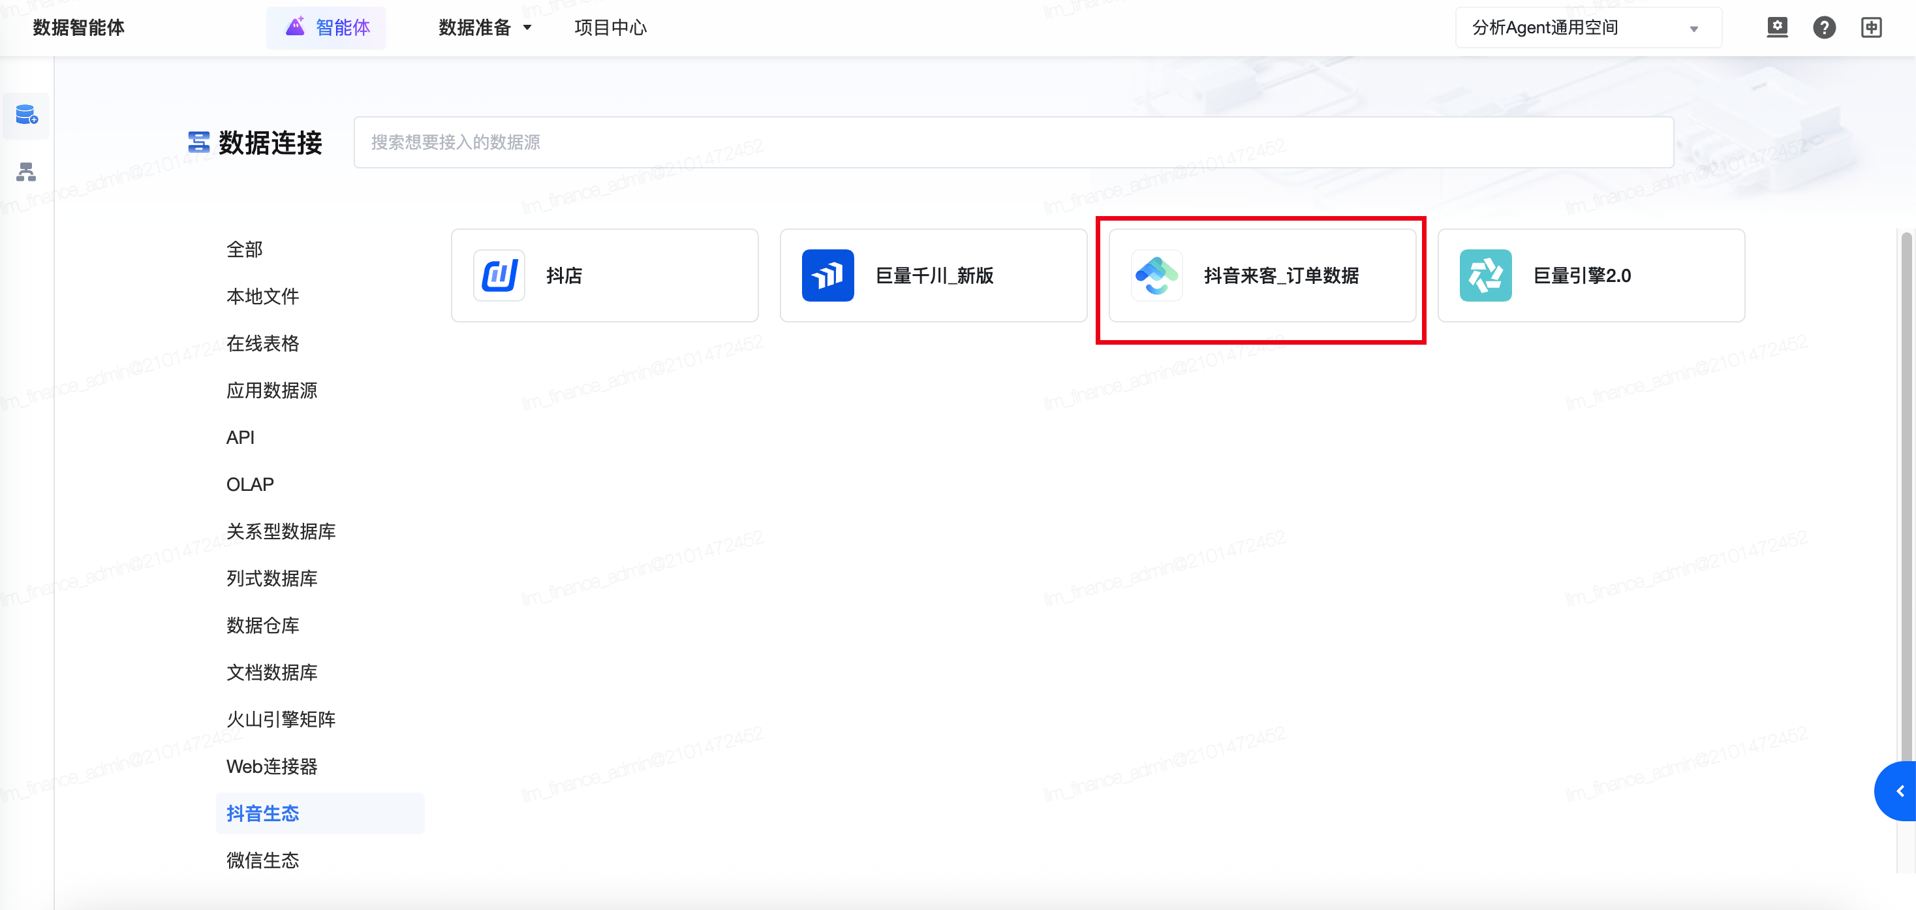Click the data source search field
The image size is (1916, 910).
[1013, 142]
